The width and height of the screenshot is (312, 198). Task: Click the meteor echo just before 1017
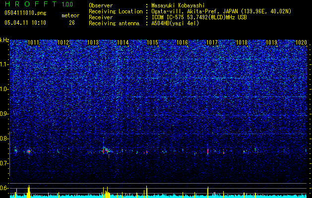point(208,151)
